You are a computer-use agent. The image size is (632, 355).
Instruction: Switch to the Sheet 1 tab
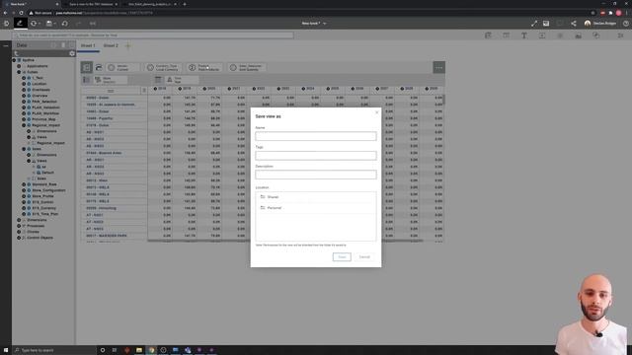click(x=88, y=45)
